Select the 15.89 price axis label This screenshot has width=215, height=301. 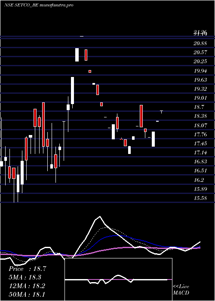point(200,189)
